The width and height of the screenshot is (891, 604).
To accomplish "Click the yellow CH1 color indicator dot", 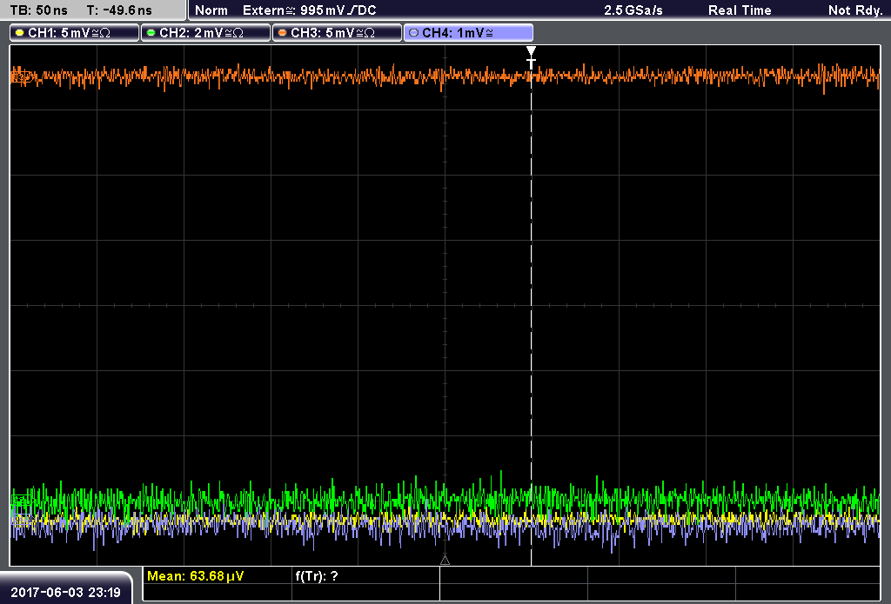I will coord(20,33).
